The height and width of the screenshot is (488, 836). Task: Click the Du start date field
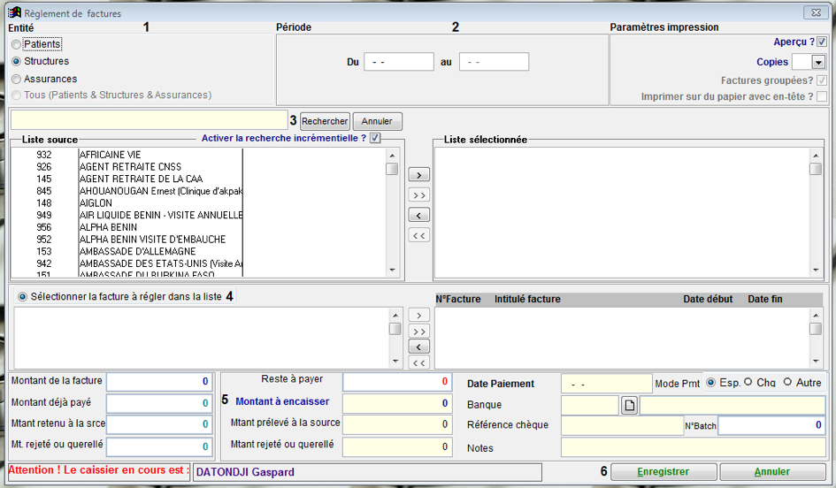pyautogui.click(x=398, y=62)
